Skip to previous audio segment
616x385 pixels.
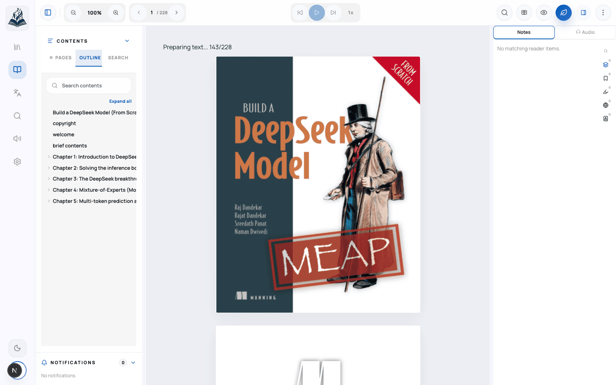point(300,13)
